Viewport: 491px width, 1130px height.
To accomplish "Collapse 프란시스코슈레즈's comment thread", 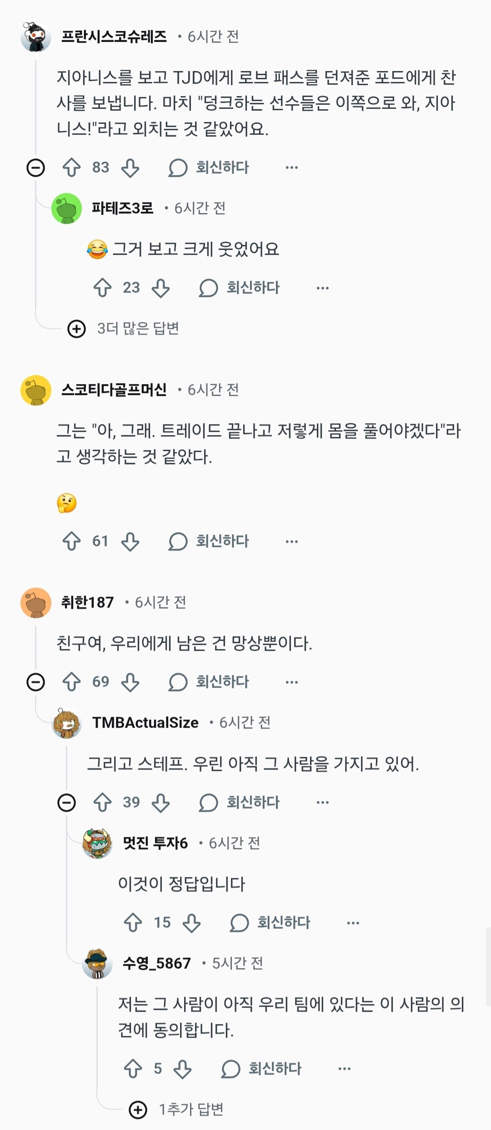I will [35, 167].
